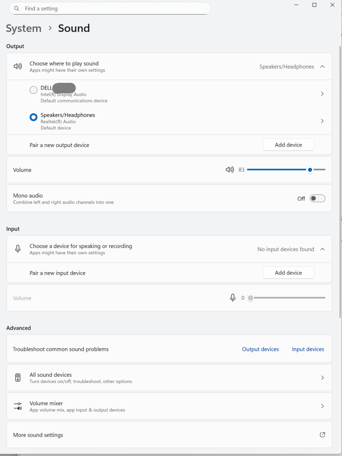Image resolution: width=342 pixels, height=456 pixels.
Task: Select Speakers/Headphones radio button
Action: [x=33, y=117]
